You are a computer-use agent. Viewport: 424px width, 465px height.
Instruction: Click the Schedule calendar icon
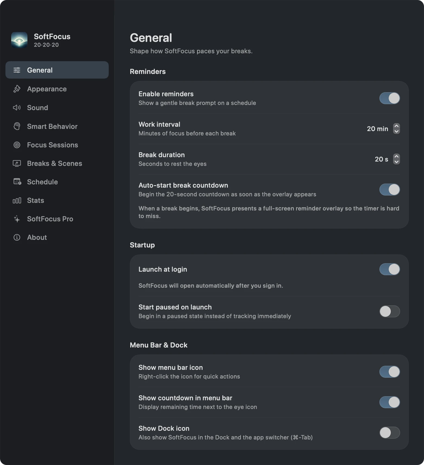[x=17, y=182]
